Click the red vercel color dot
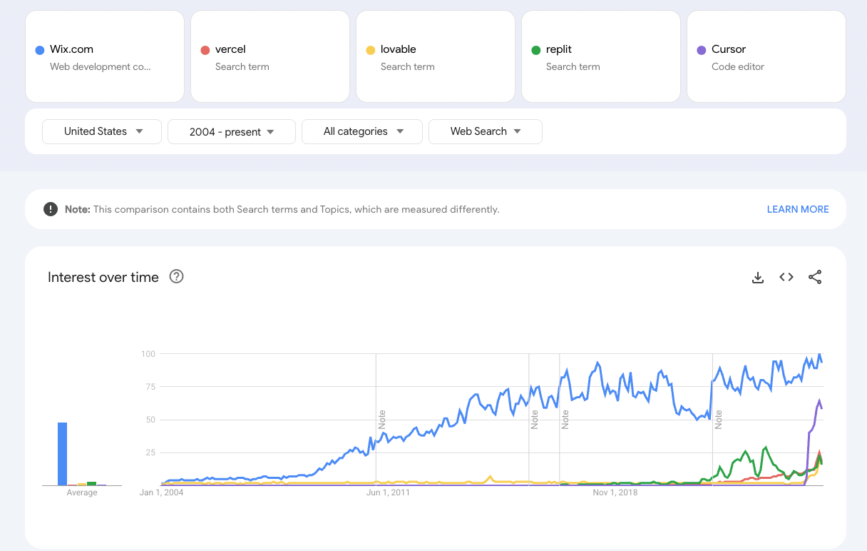The image size is (867, 551). [x=205, y=50]
